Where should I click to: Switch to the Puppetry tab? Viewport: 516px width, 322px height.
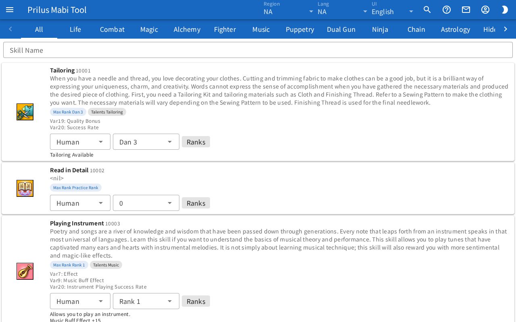point(300,29)
